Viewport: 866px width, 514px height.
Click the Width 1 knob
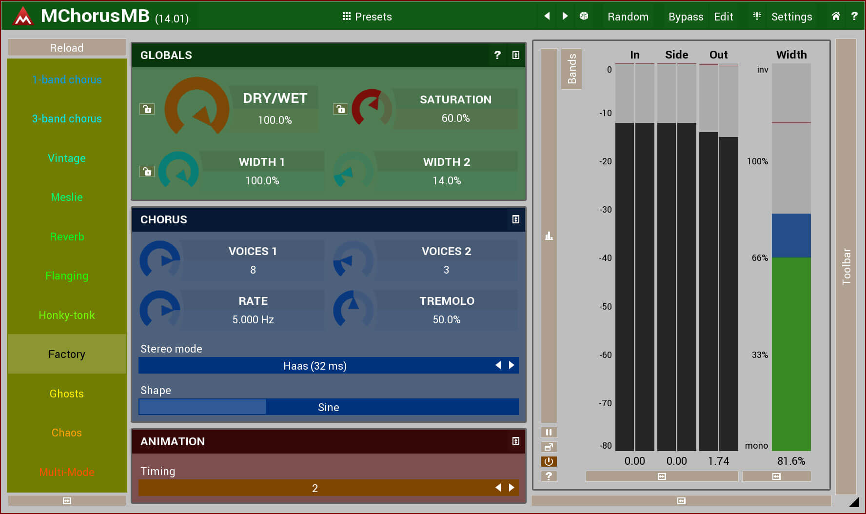pos(178,171)
